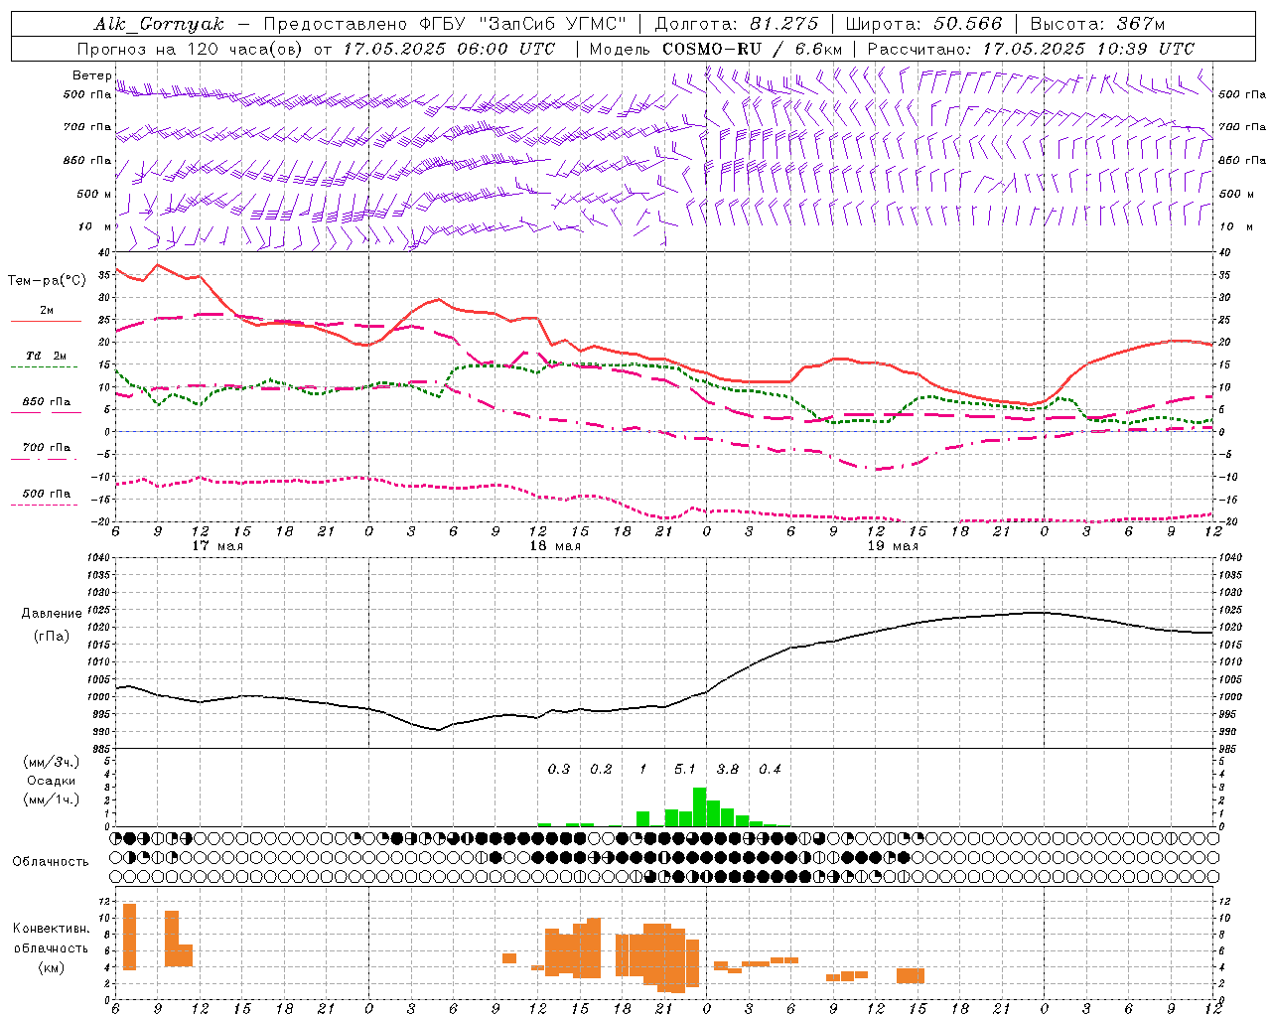Click the 0.2 precipitation total
This screenshot has height=1017, width=1271.
601,769
